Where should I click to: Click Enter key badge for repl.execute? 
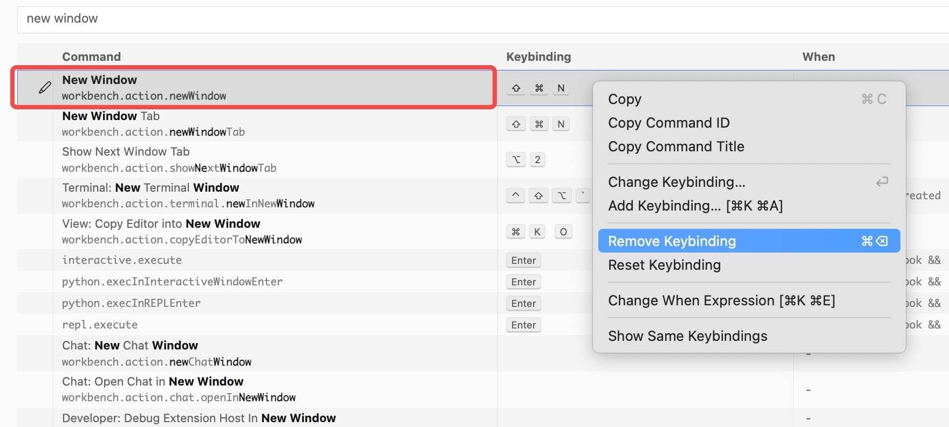pyautogui.click(x=523, y=325)
